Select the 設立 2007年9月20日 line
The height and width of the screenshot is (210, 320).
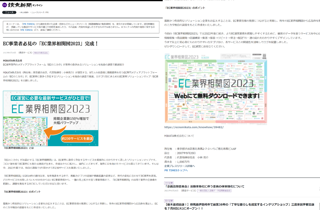[180, 153]
